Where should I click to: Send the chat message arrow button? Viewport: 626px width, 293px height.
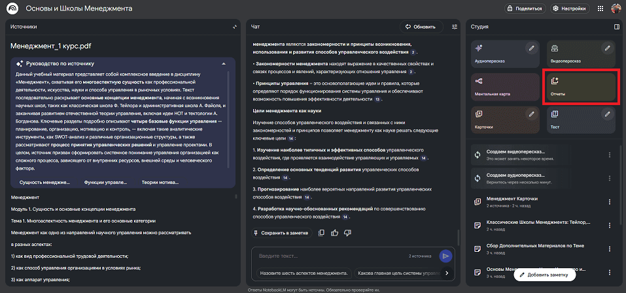(x=445, y=256)
